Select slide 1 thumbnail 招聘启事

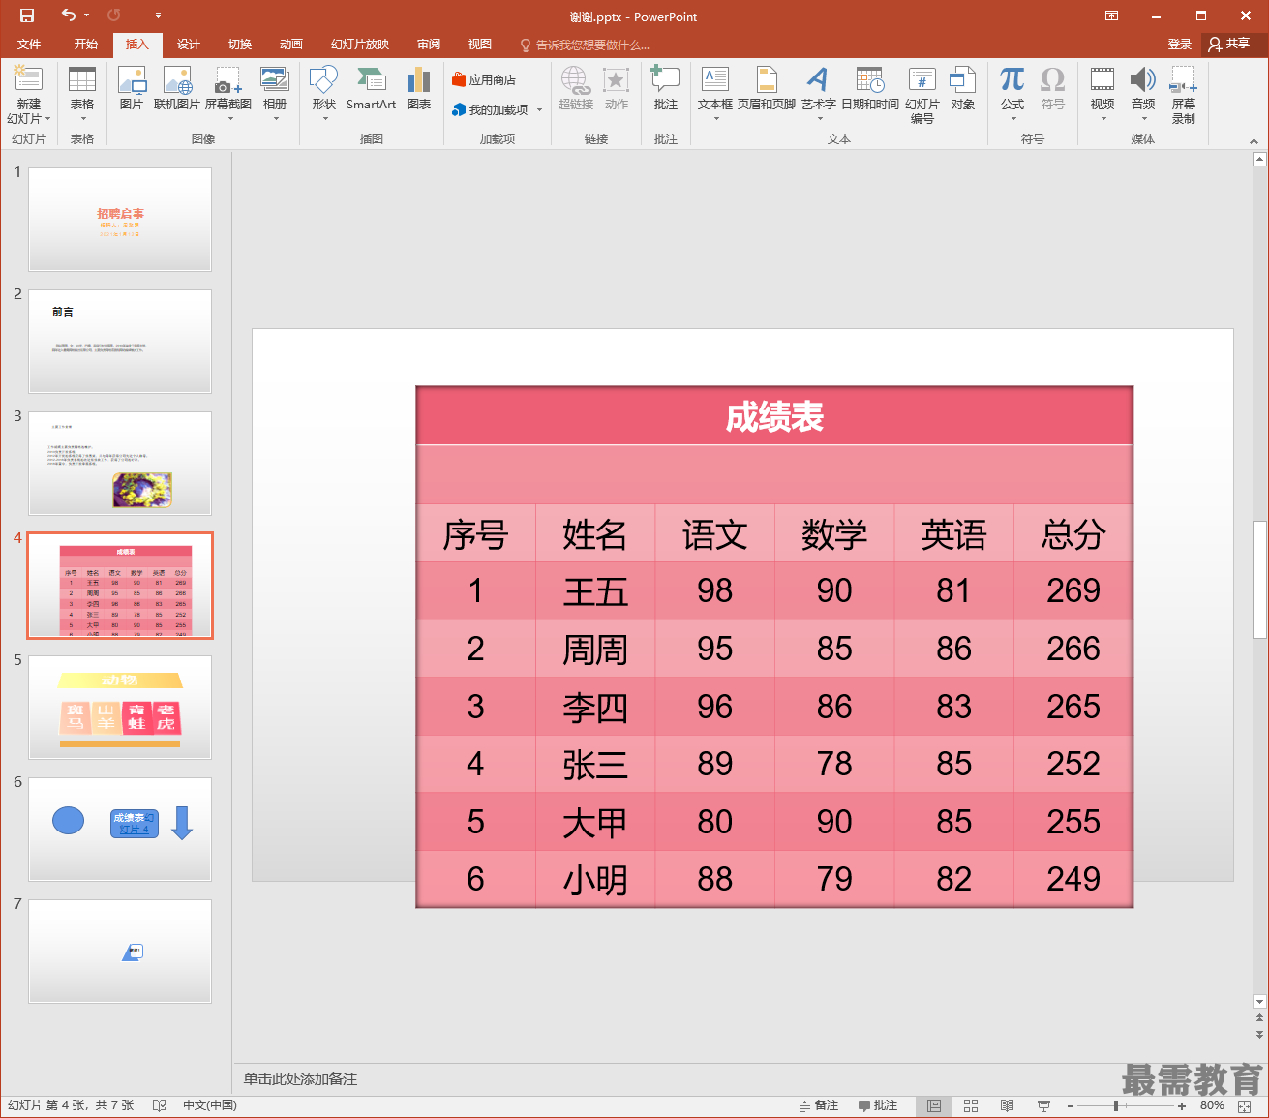coord(120,220)
